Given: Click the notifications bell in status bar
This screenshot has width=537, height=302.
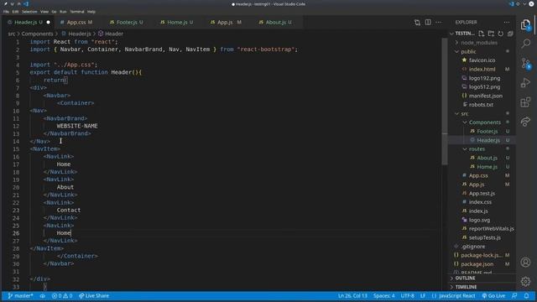Looking at the screenshot, I should pos(526,296).
